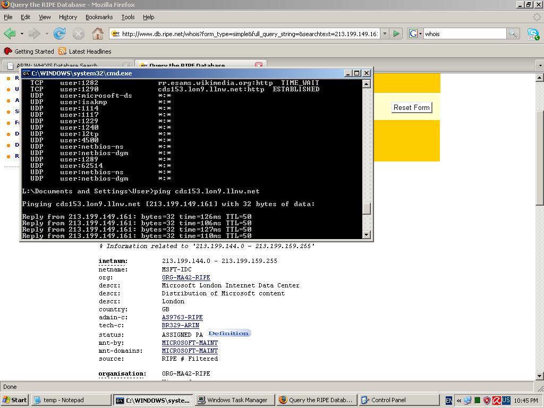The height and width of the screenshot is (408, 544).
Task: Close the Query the RIPE Database tab
Action: click(259, 65)
